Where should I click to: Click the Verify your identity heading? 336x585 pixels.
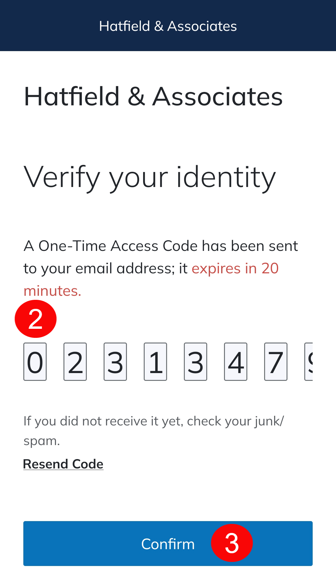pyautogui.click(x=150, y=177)
